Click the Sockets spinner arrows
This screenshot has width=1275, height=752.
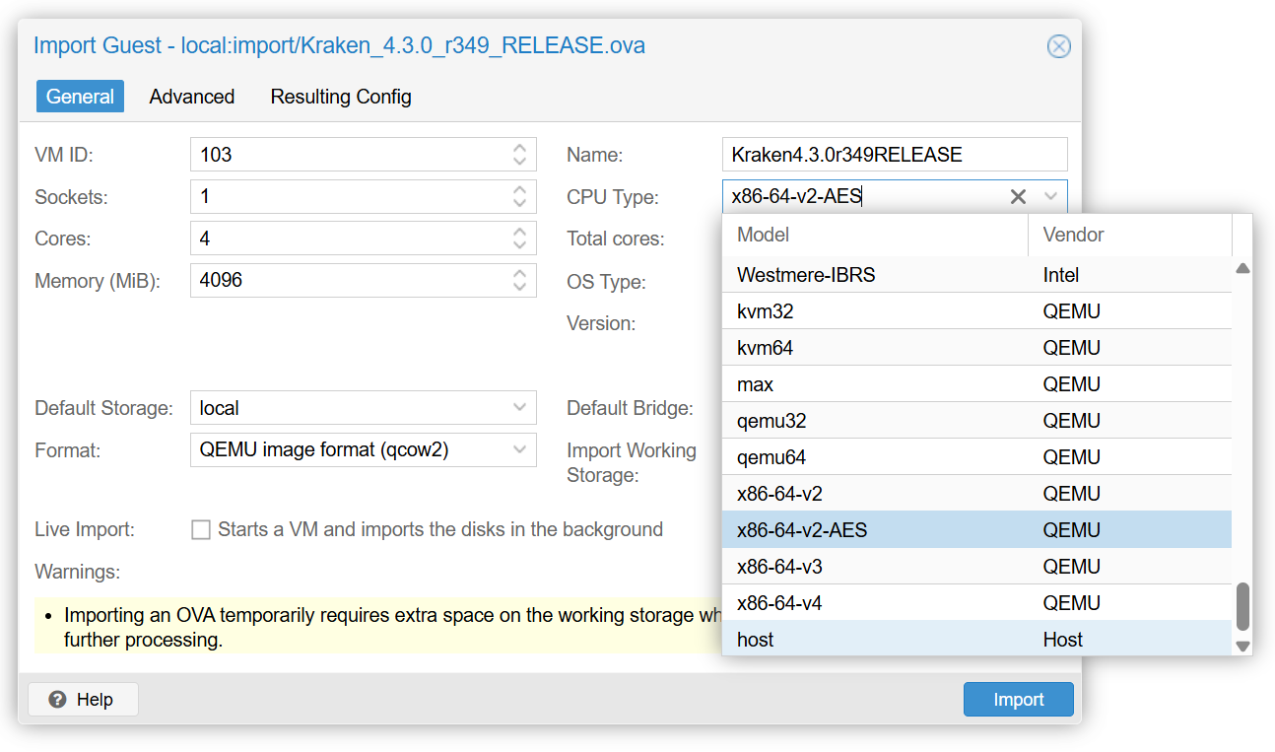519,197
